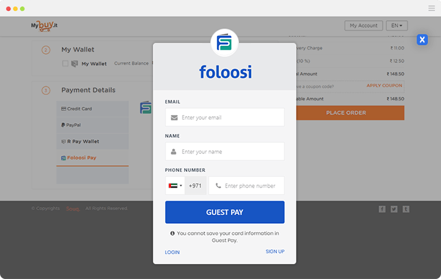Tick the My Wallet checkbox

65,64
